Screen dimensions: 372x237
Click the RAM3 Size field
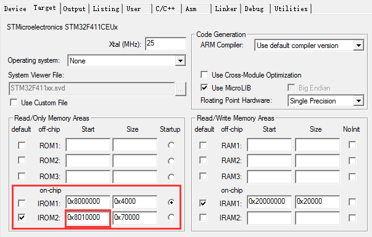[x=318, y=177]
